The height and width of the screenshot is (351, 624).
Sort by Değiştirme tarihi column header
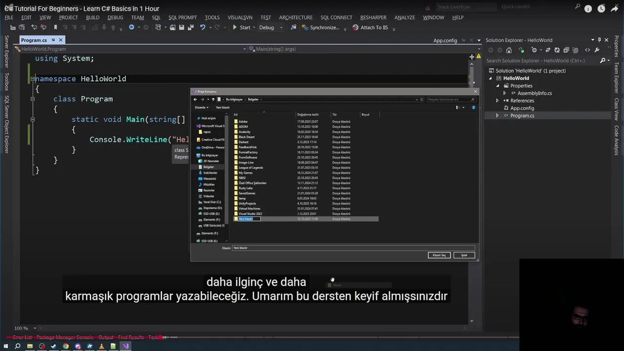308,115
